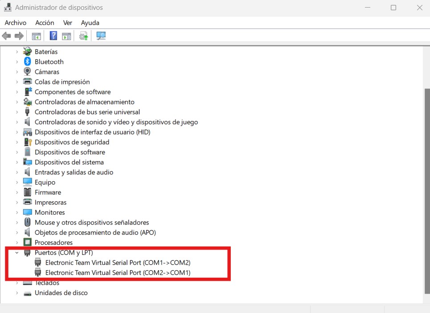Click the Unidades de disco drive icon

[x=28, y=293]
